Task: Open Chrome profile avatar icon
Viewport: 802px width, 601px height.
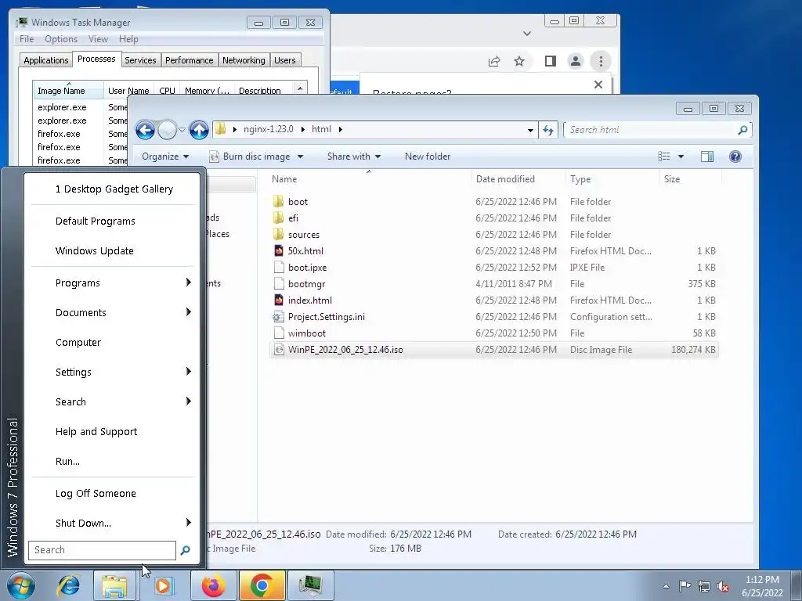Action: 576,61
